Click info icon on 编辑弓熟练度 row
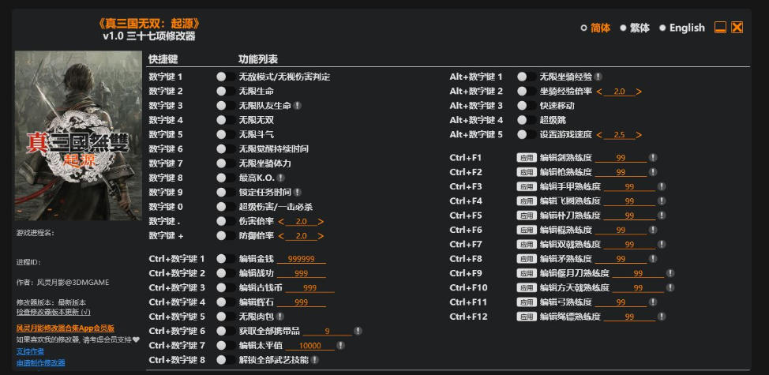Image resolution: width=769 pixels, height=375 pixels. tap(653, 302)
